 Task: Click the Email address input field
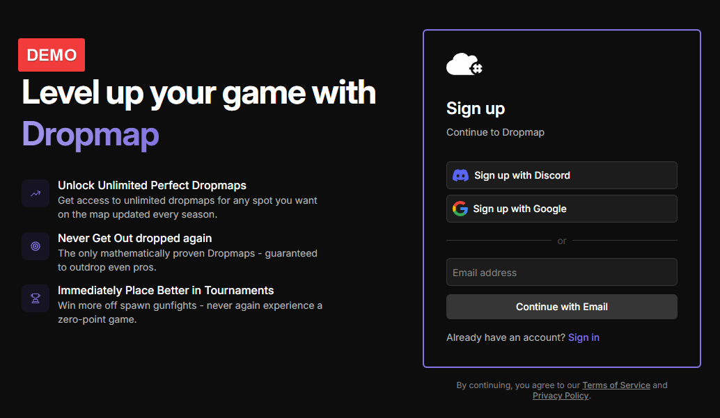tap(561, 272)
